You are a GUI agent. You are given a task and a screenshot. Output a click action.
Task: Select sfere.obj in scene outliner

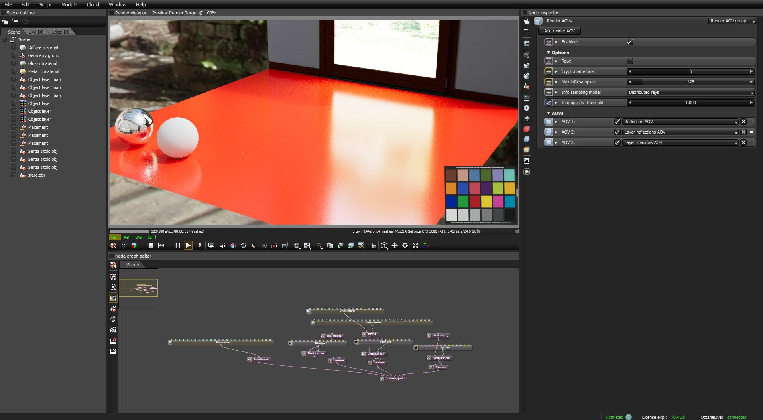click(36, 175)
